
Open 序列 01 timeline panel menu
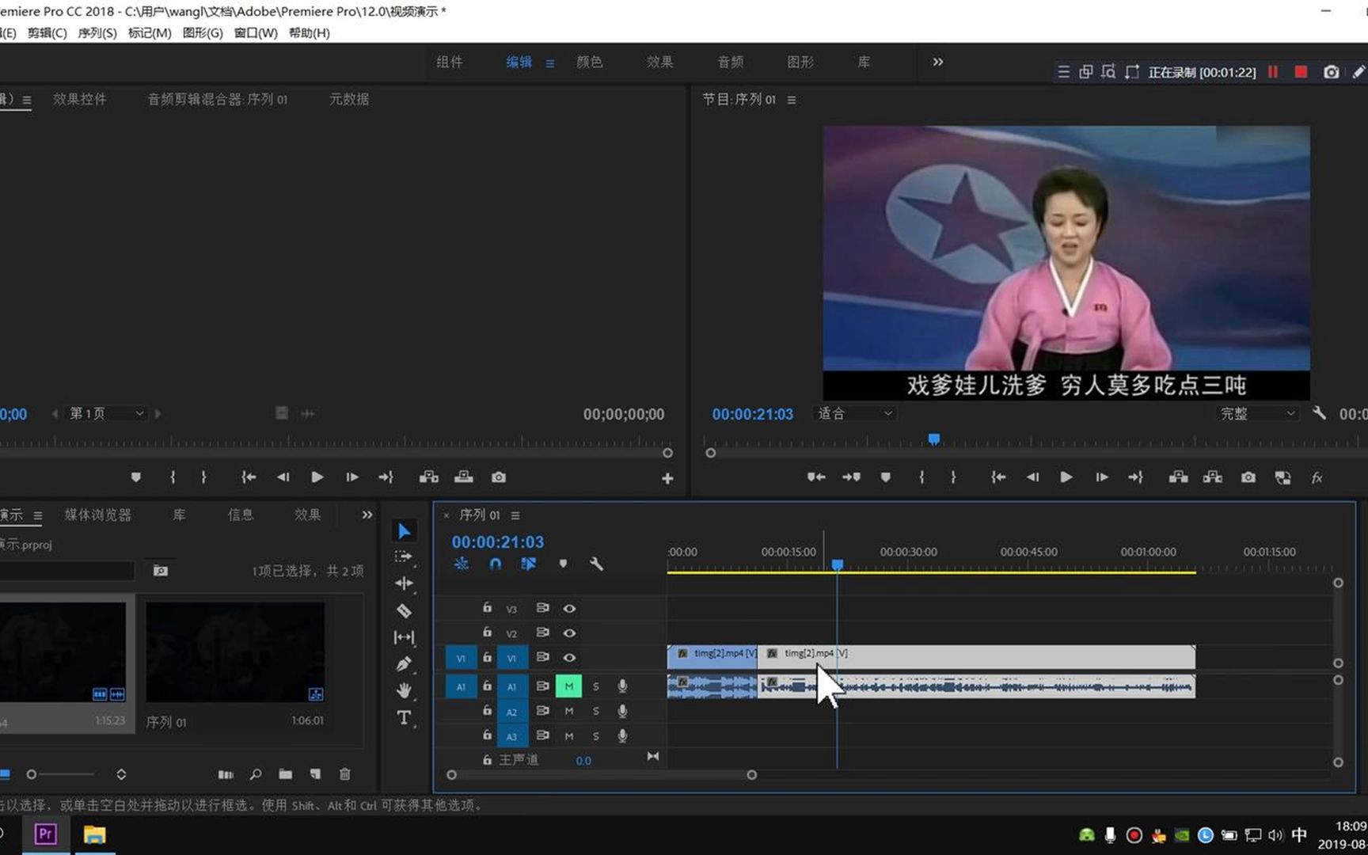(515, 515)
